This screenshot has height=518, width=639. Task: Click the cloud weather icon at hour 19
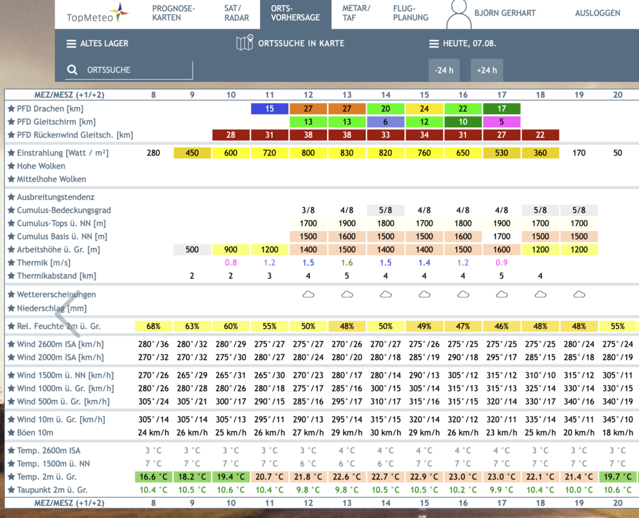point(578,294)
